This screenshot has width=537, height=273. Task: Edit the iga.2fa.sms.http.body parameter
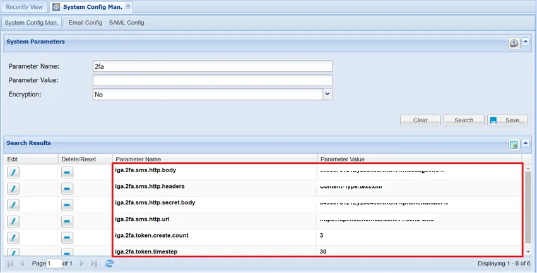[13, 172]
